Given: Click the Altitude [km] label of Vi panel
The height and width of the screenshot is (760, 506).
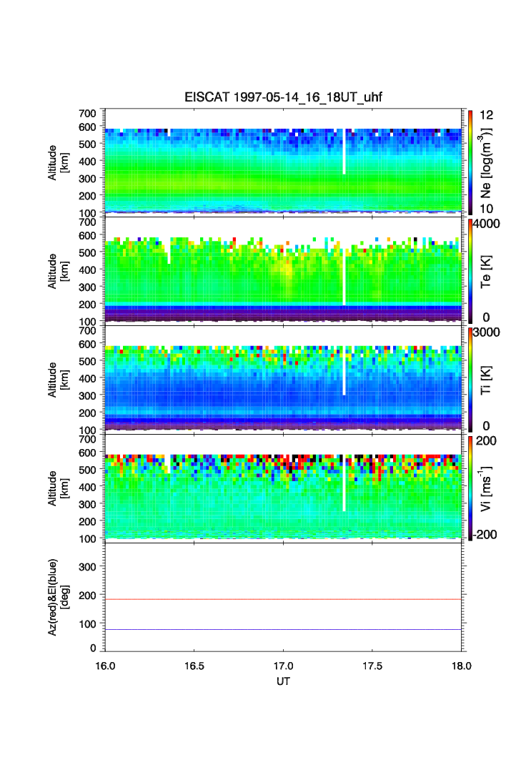Looking at the screenshot, I should (x=59, y=488).
